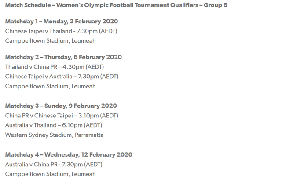This screenshot has width=286, height=183.
Task: Click the Chinese Taipei v Australia fixture
Action: (x=62, y=77)
